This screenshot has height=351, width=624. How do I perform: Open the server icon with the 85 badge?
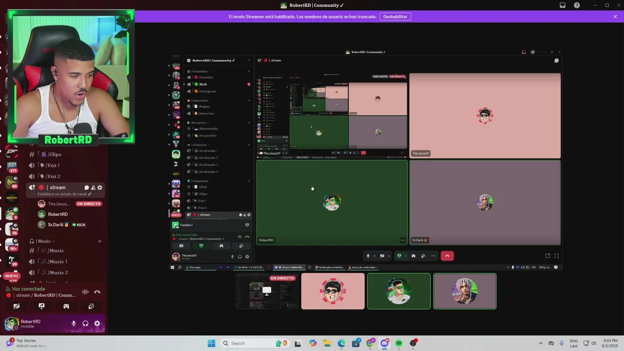pyautogui.click(x=12, y=182)
